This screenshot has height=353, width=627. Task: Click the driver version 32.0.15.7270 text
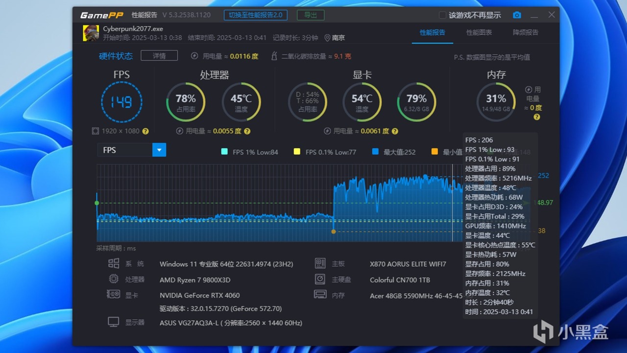coord(220,309)
